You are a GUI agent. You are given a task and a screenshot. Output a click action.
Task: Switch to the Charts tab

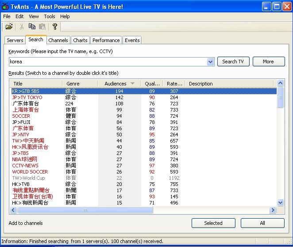click(x=80, y=40)
